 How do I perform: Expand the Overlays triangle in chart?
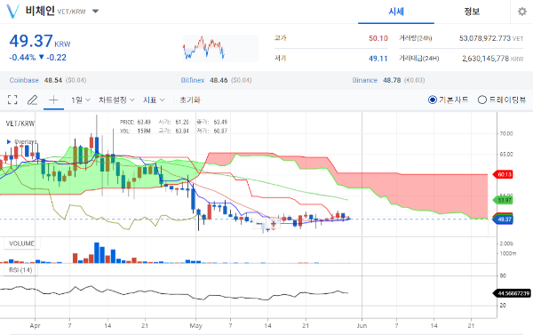(x=9, y=141)
